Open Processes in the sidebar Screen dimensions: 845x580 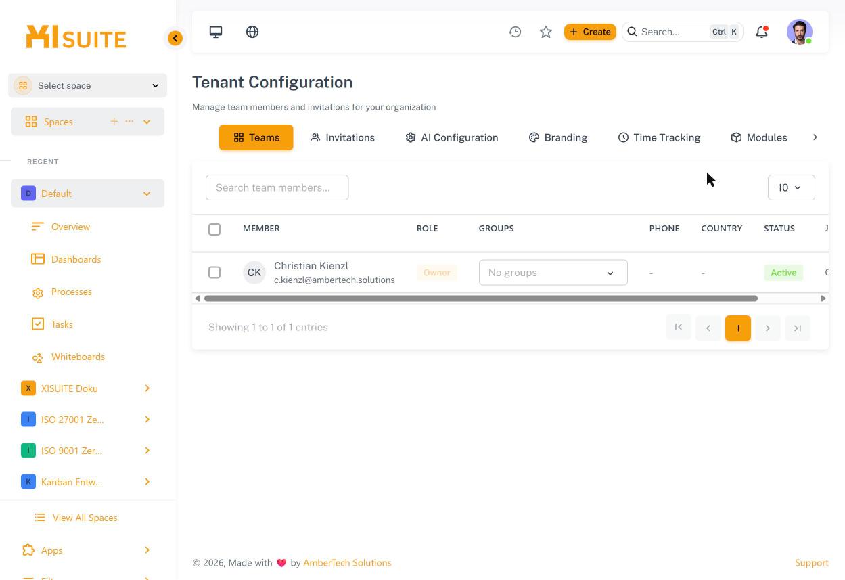[71, 292]
